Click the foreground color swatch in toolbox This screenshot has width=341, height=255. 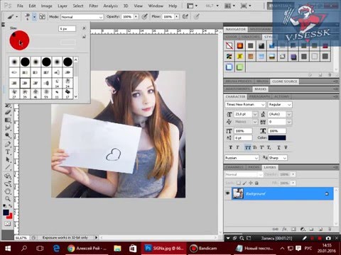(x=6, y=212)
